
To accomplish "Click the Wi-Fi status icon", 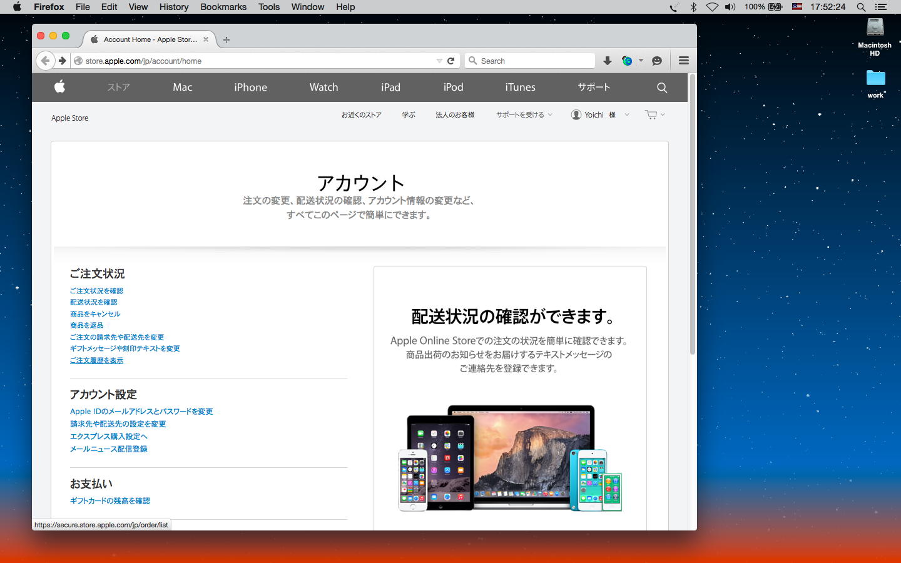I will (x=712, y=7).
